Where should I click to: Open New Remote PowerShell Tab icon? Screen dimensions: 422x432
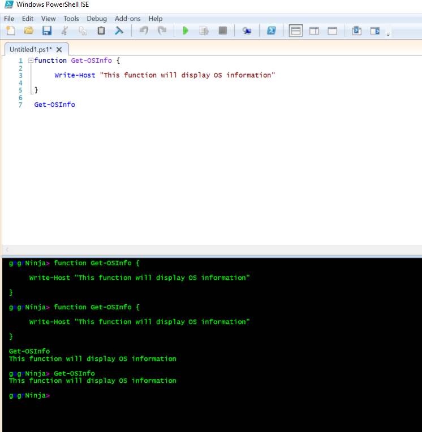point(247,31)
